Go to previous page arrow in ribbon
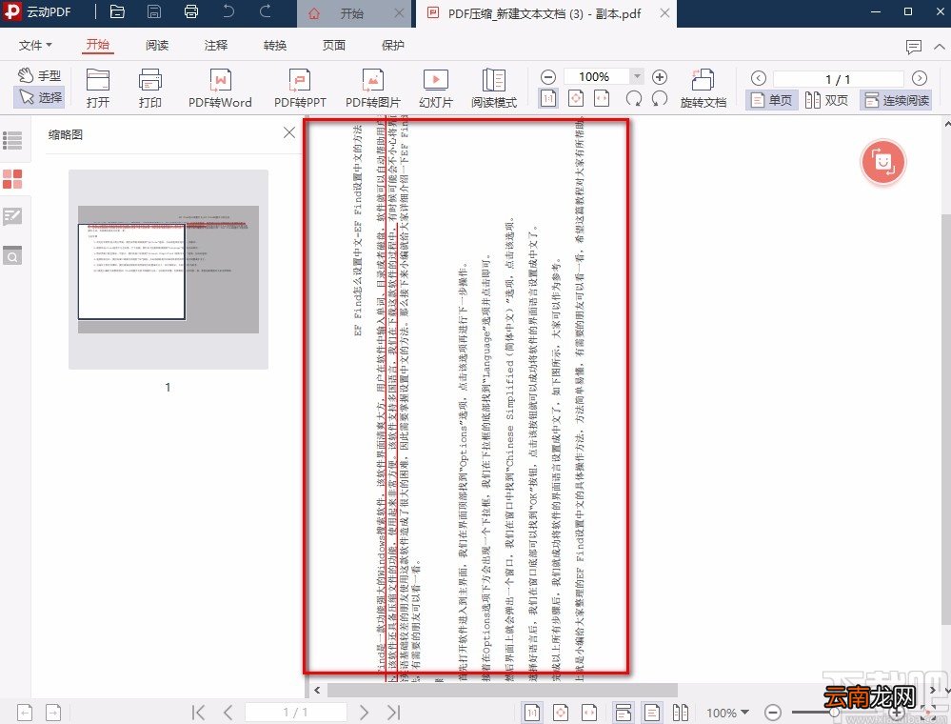 758,78
